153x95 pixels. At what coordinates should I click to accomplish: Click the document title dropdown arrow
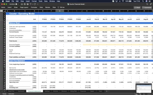[85, 4]
